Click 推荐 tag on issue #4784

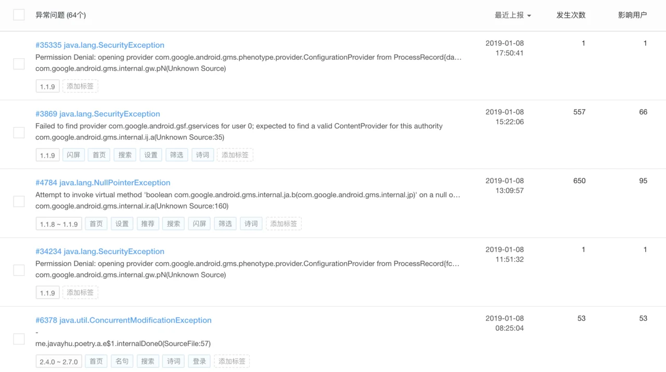[x=148, y=224]
